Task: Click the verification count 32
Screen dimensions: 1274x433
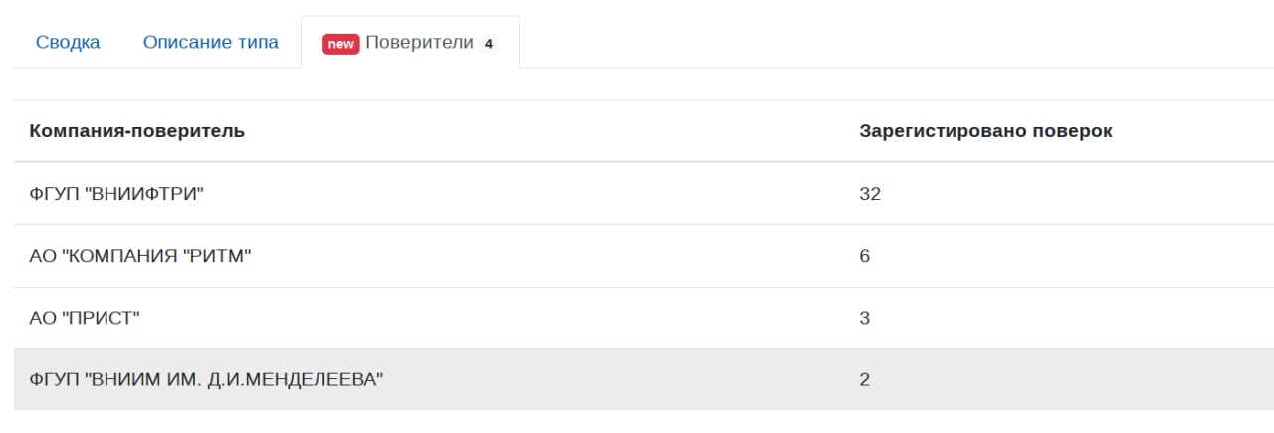Action: click(870, 194)
